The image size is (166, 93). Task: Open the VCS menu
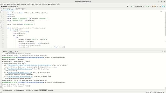coord(40,4)
